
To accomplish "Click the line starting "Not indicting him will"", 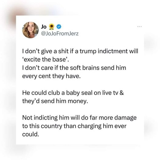I will tap(79, 118).
